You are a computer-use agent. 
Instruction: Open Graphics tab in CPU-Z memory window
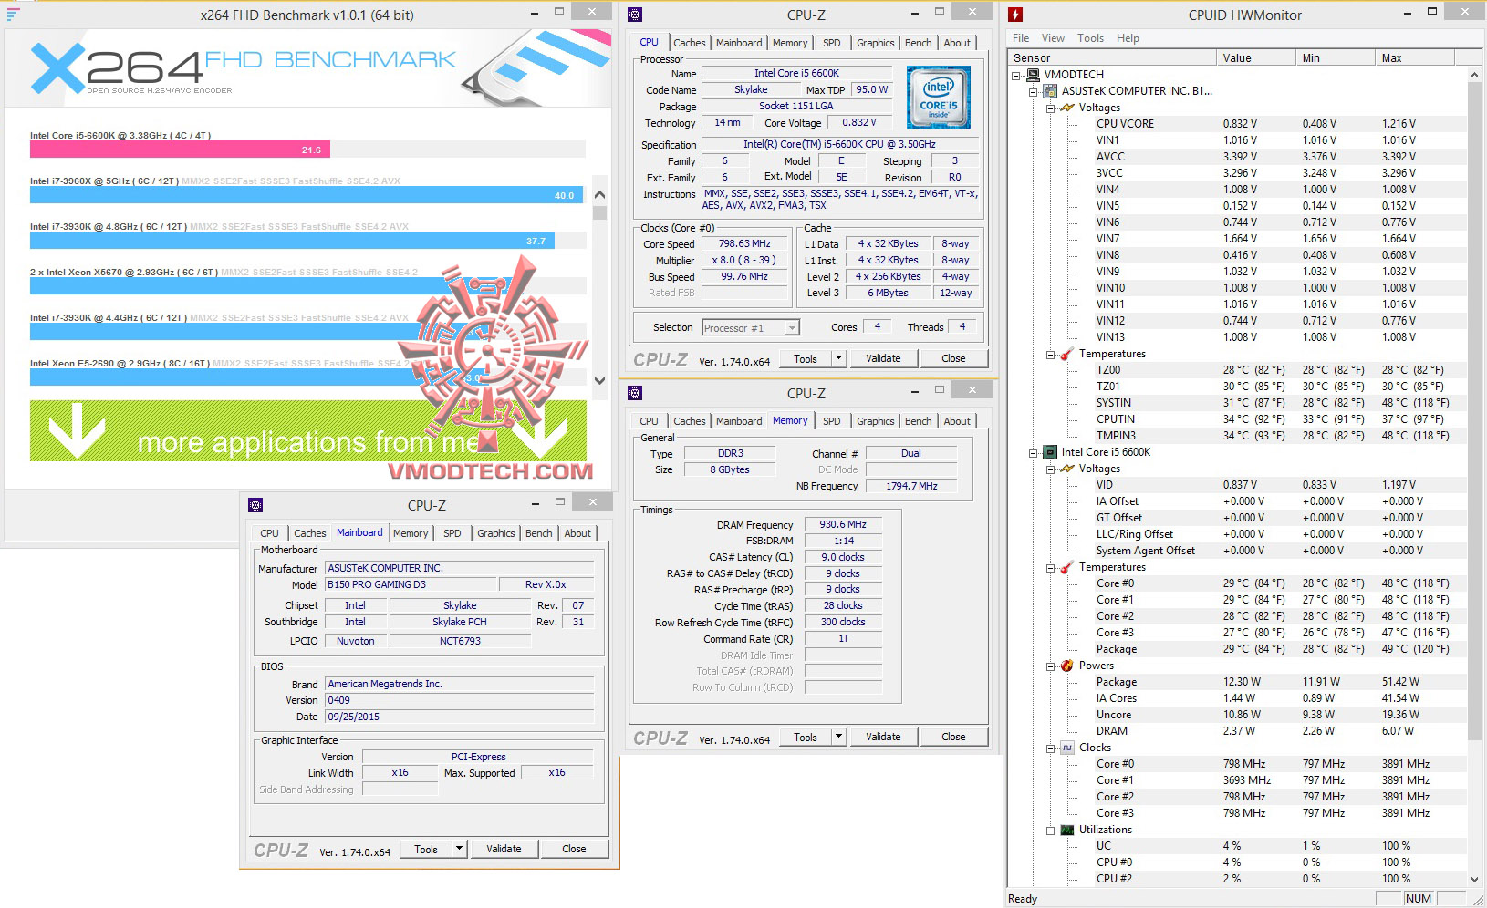pyautogui.click(x=875, y=421)
